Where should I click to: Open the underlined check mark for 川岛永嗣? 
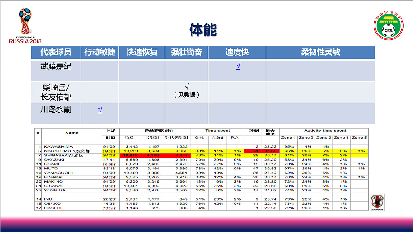point(100,109)
